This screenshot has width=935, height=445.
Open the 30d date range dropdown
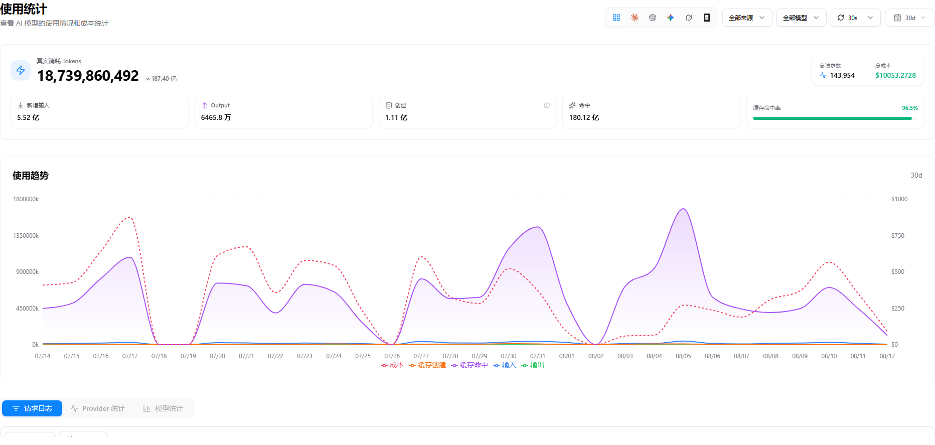[x=910, y=18]
